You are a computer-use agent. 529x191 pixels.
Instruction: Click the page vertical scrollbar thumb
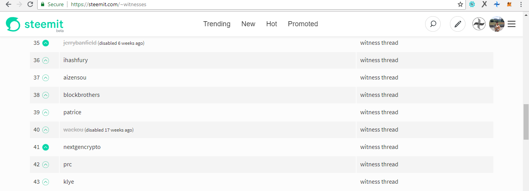pyautogui.click(x=526, y=122)
